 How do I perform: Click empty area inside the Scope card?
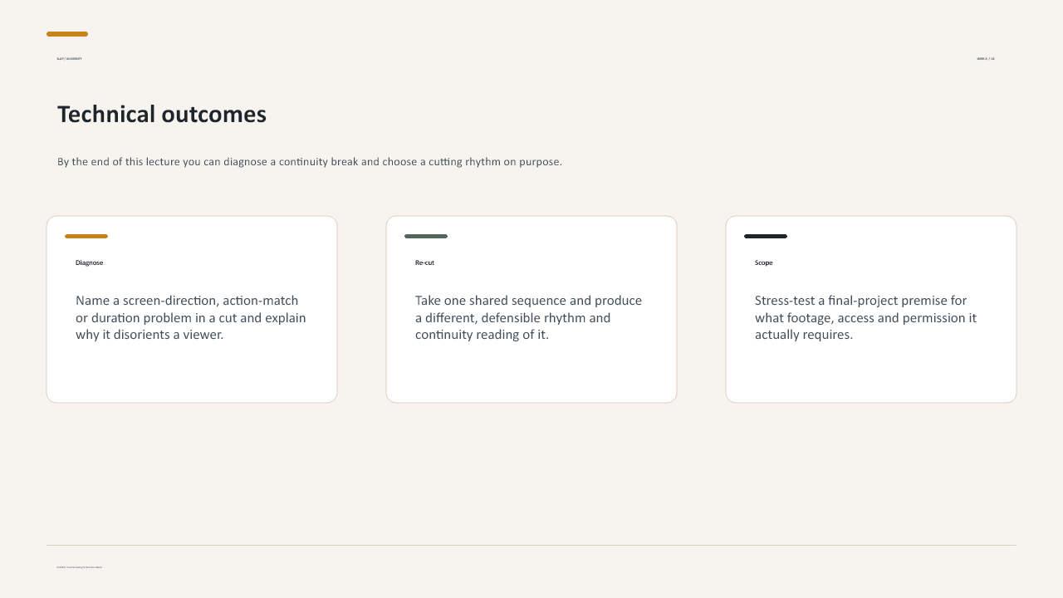(x=871, y=374)
